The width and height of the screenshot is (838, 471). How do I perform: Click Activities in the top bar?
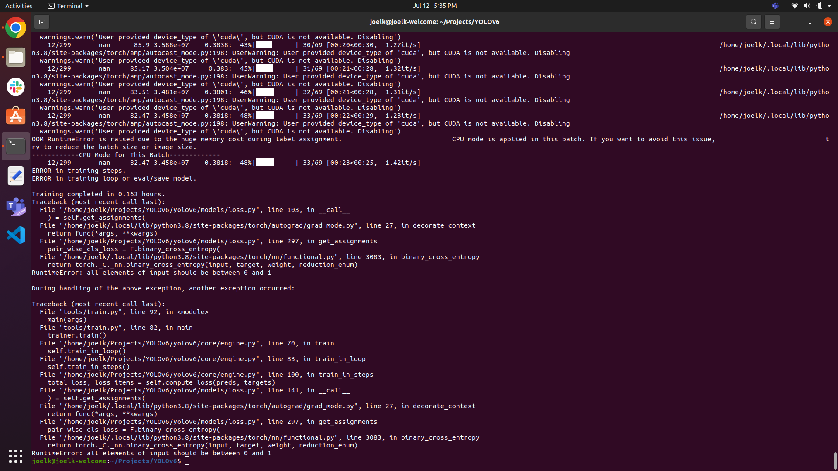click(19, 6)
